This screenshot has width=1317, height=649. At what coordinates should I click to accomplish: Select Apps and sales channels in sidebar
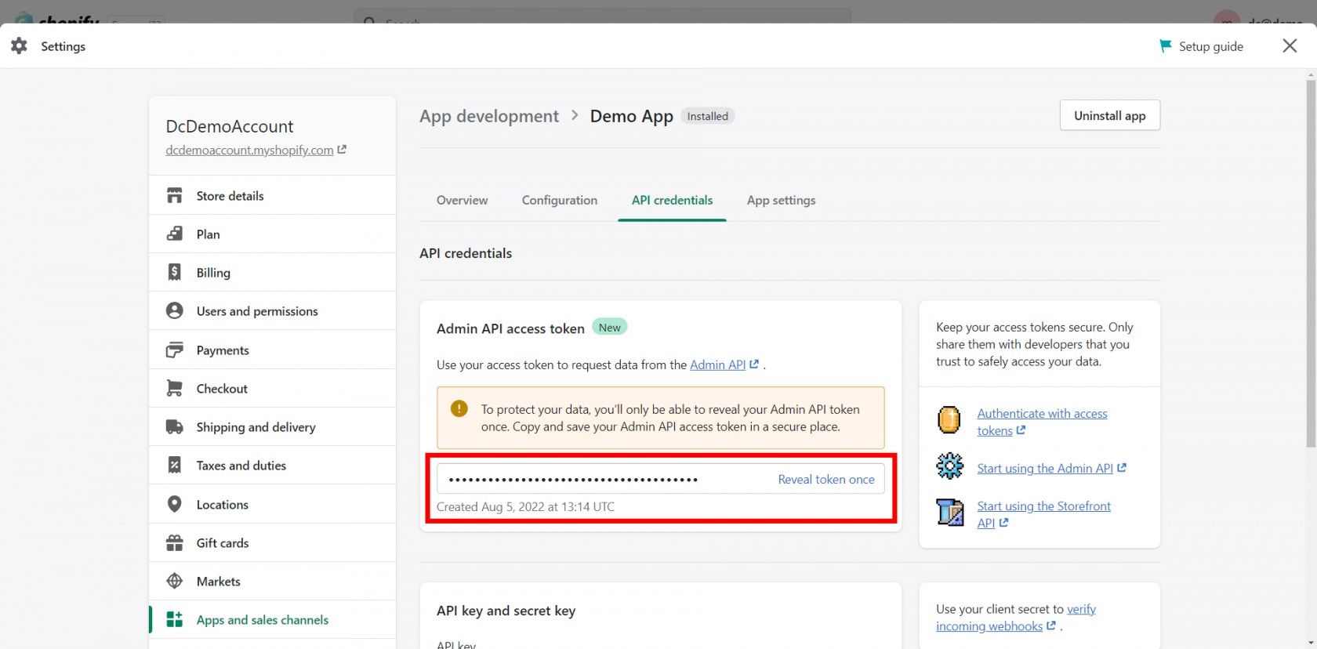(x=262, y=619)
